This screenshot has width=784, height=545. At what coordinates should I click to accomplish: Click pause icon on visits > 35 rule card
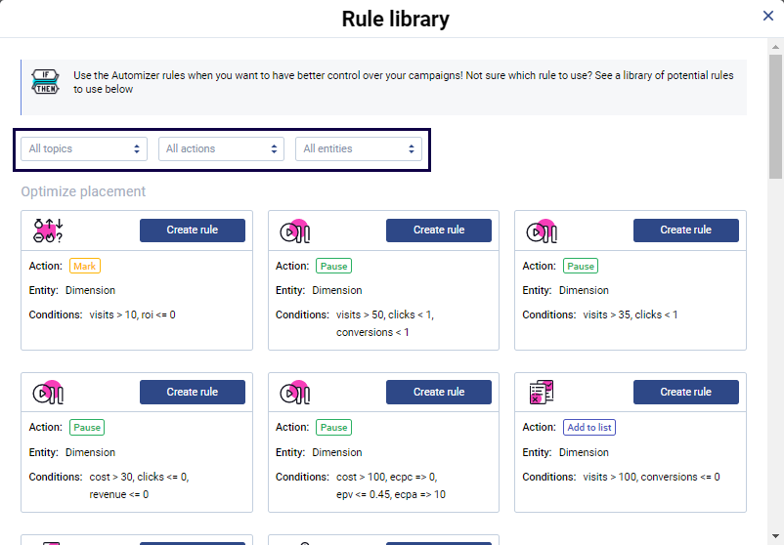pos(542,231)
